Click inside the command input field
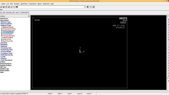This screenshot has width=169, height=95. [51, 7]
